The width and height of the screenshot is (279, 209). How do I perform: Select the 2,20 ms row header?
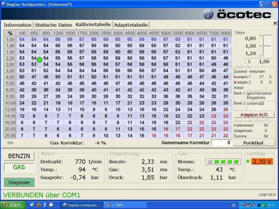10,58
